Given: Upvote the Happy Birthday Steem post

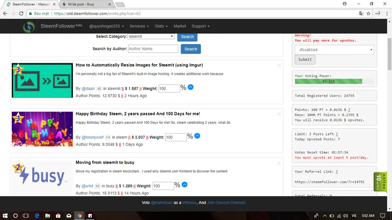Looking at the screenshot, I should (197, 136).
